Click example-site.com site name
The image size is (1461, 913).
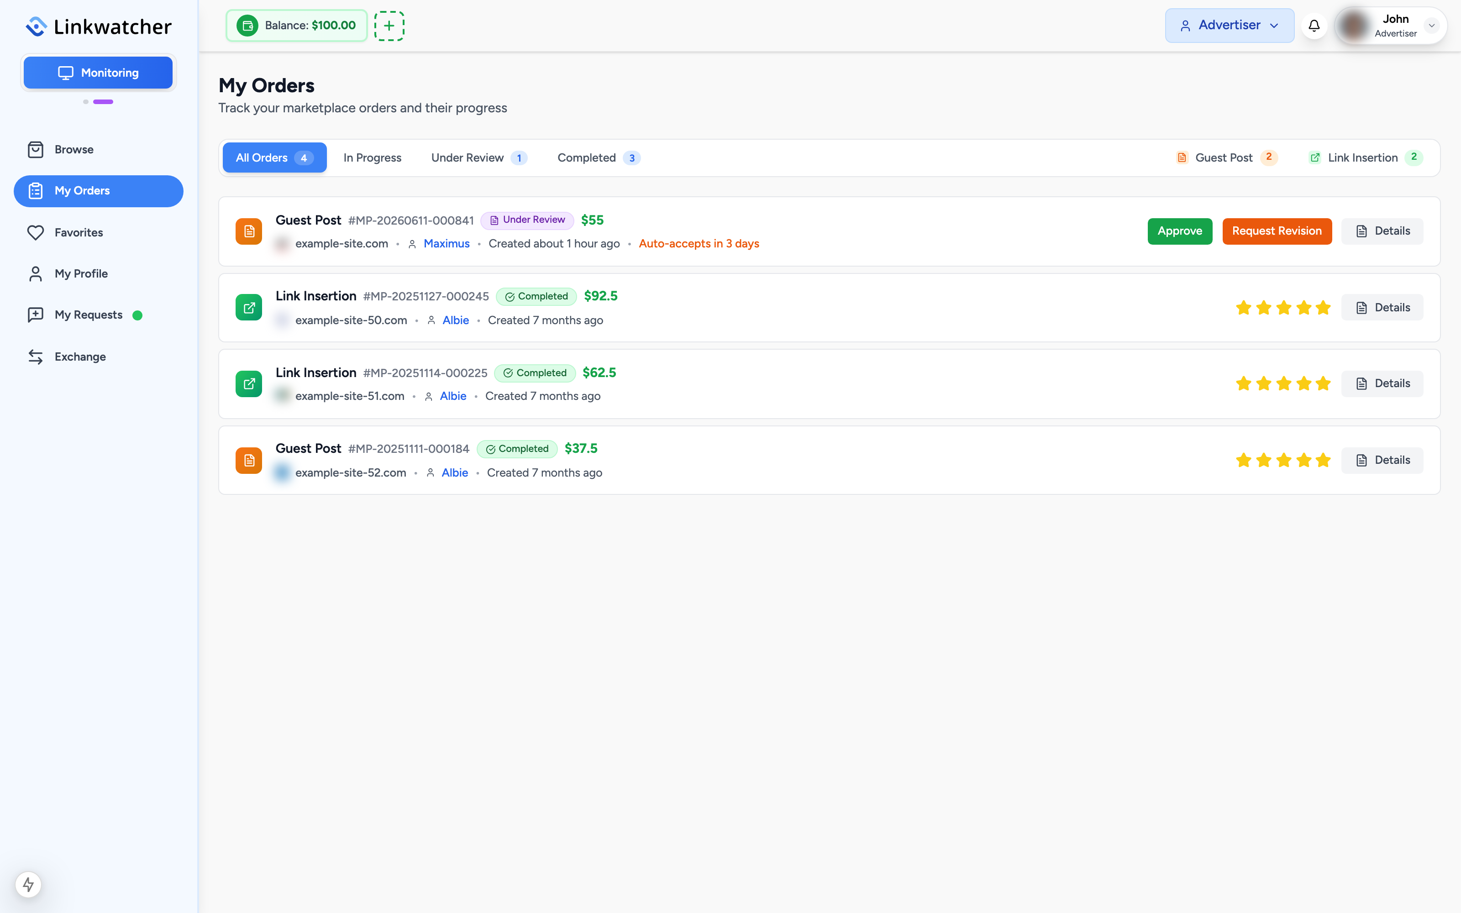(341, 244)
